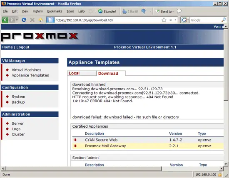The height and width of the screenshot is (178, 229).
Task: Reload the page with refresh icon
Action: pyautogui.click(x=24, y=20)
